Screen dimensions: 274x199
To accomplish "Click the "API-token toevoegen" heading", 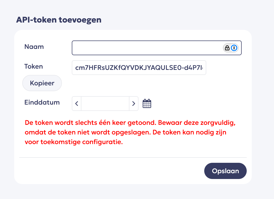I will point(59,20).
